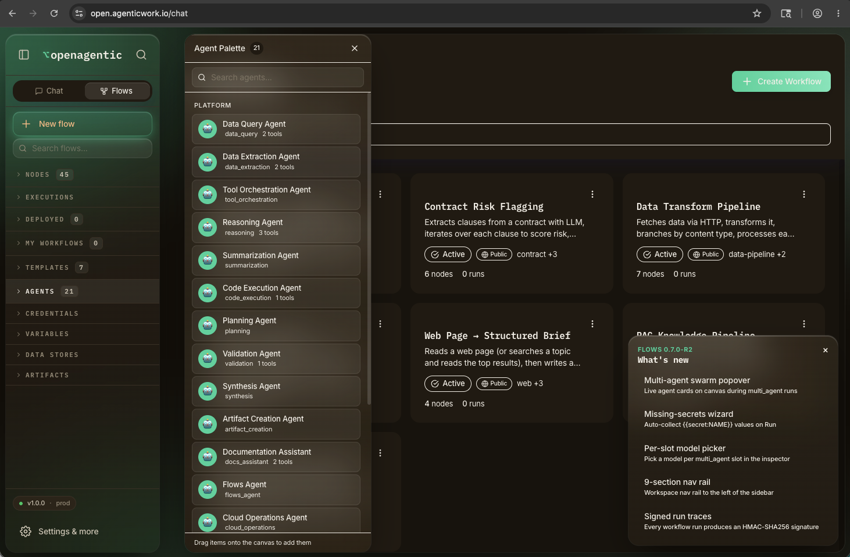Open Multi-agent swarm popover news item
The height and width of the screenshot is (557, 850).
[x=733, y=385]
